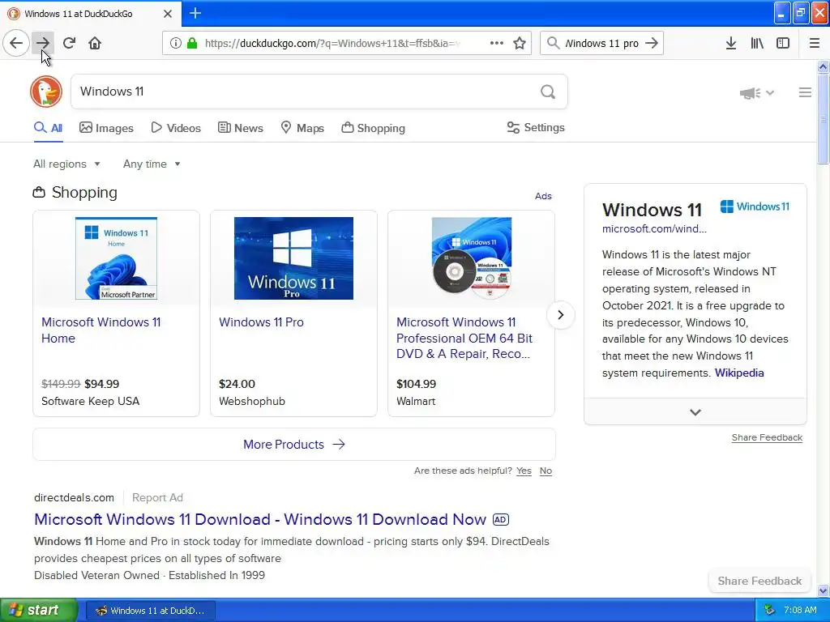Open the Windows 11 Pro product link
The image size is (830, 622).
coord(262,322)
